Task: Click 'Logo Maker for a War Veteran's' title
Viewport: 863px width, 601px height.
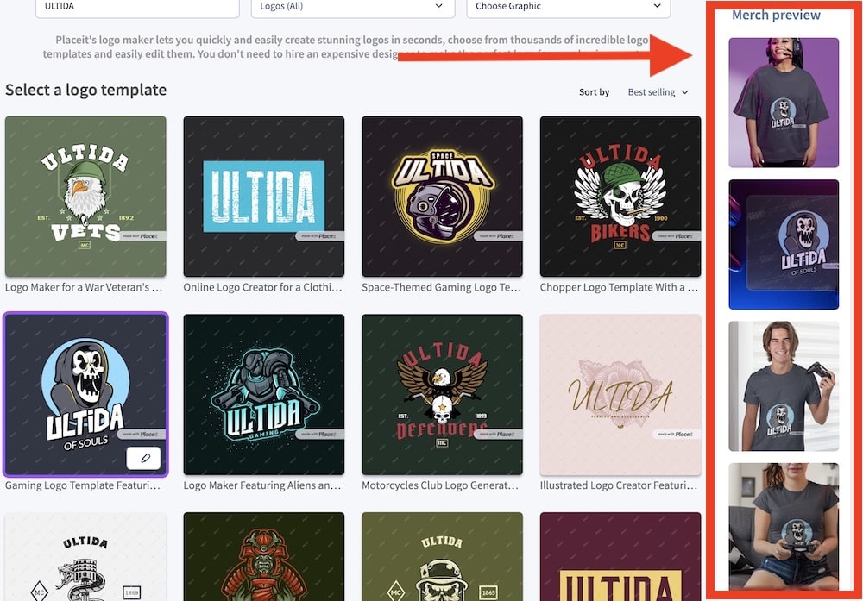Action: (x=84, y=288)
